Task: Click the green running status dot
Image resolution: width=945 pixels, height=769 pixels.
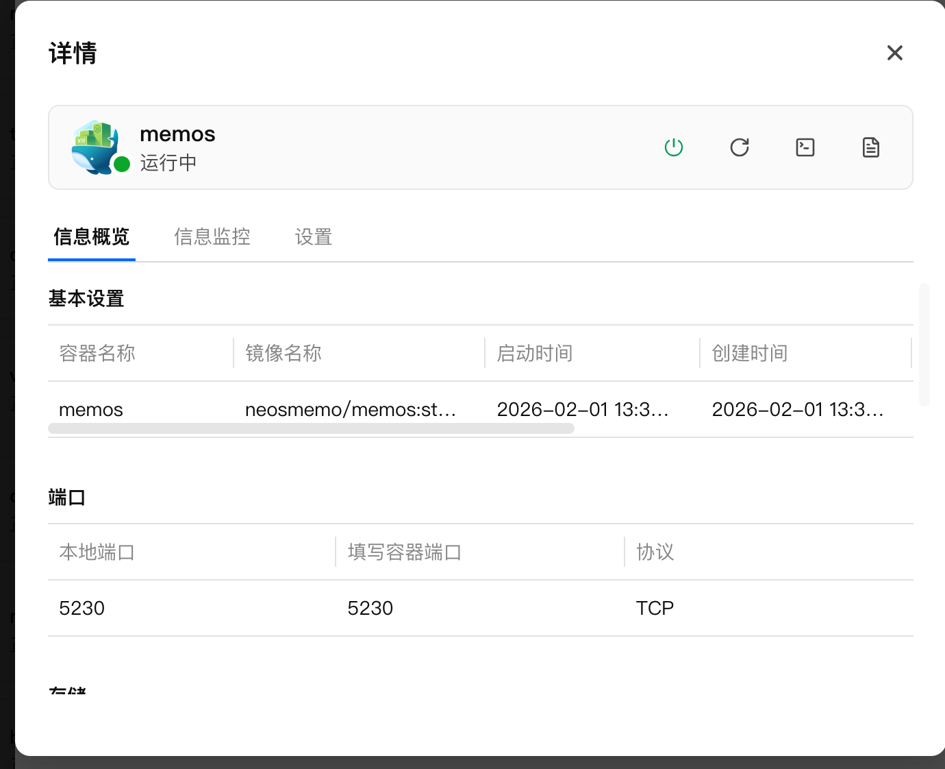Action: pyautogui.click(x=122, y=164)
